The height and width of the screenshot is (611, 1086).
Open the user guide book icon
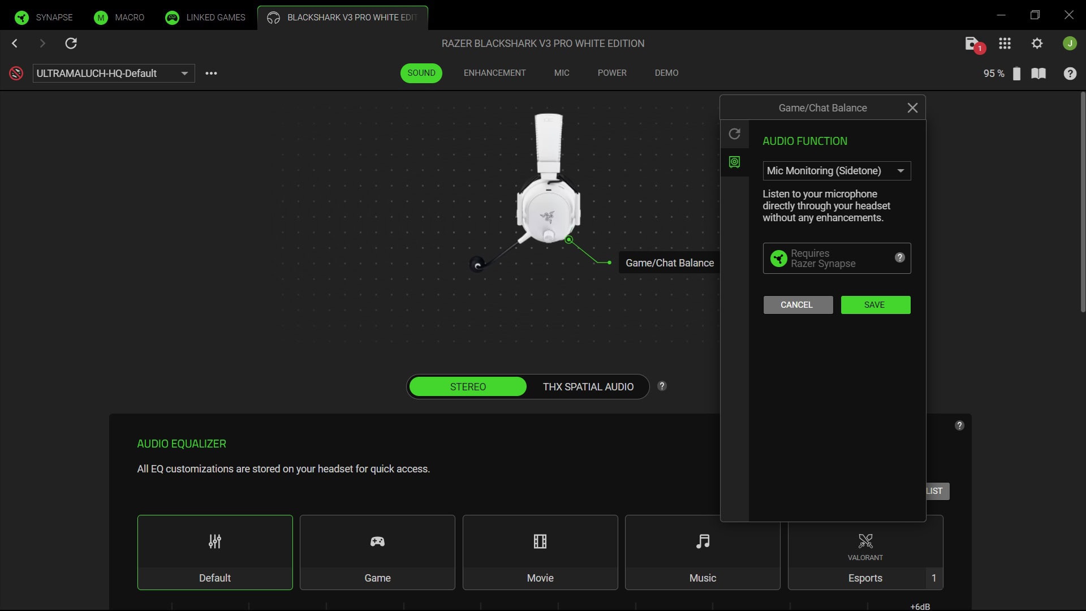(x=1038, y=74)
